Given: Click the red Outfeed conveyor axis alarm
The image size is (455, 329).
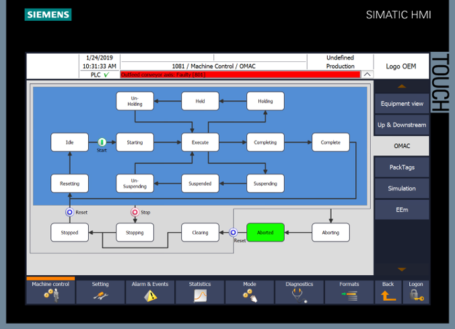Looking at the screenshot, I should point(240,75).
